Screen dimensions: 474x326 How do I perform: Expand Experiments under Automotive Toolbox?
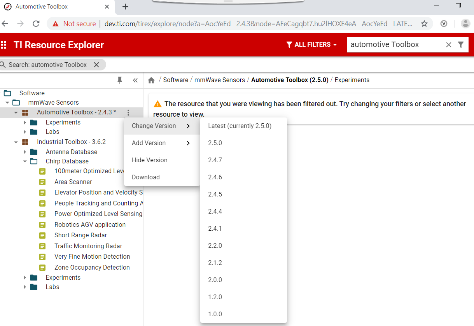[x=25, y=123]
